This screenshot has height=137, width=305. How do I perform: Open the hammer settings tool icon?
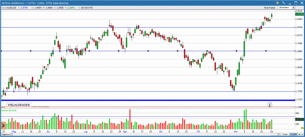(x=284, y=3)
